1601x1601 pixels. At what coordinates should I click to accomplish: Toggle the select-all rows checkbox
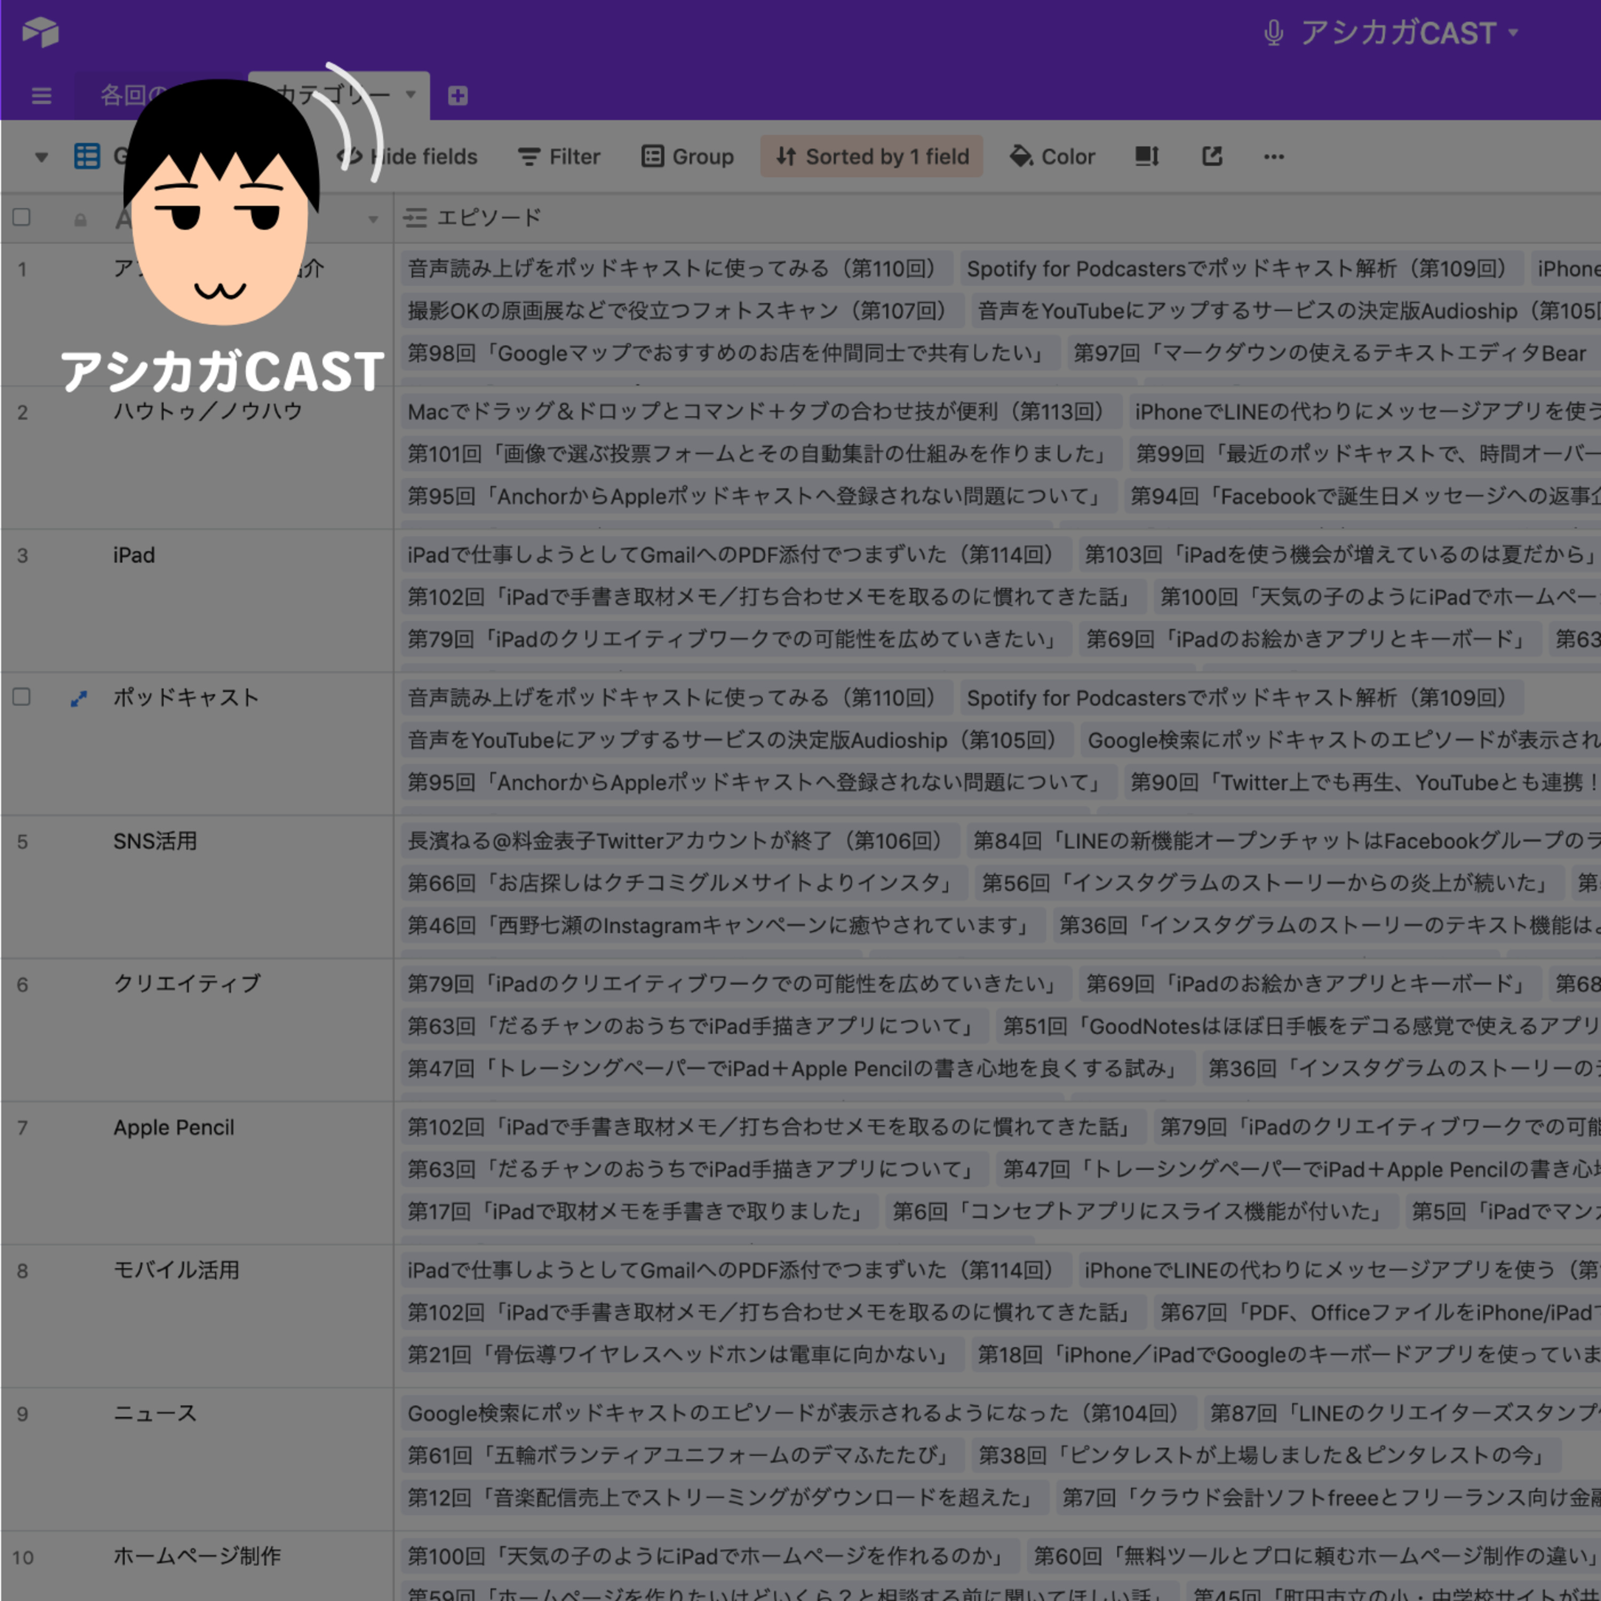22,217
